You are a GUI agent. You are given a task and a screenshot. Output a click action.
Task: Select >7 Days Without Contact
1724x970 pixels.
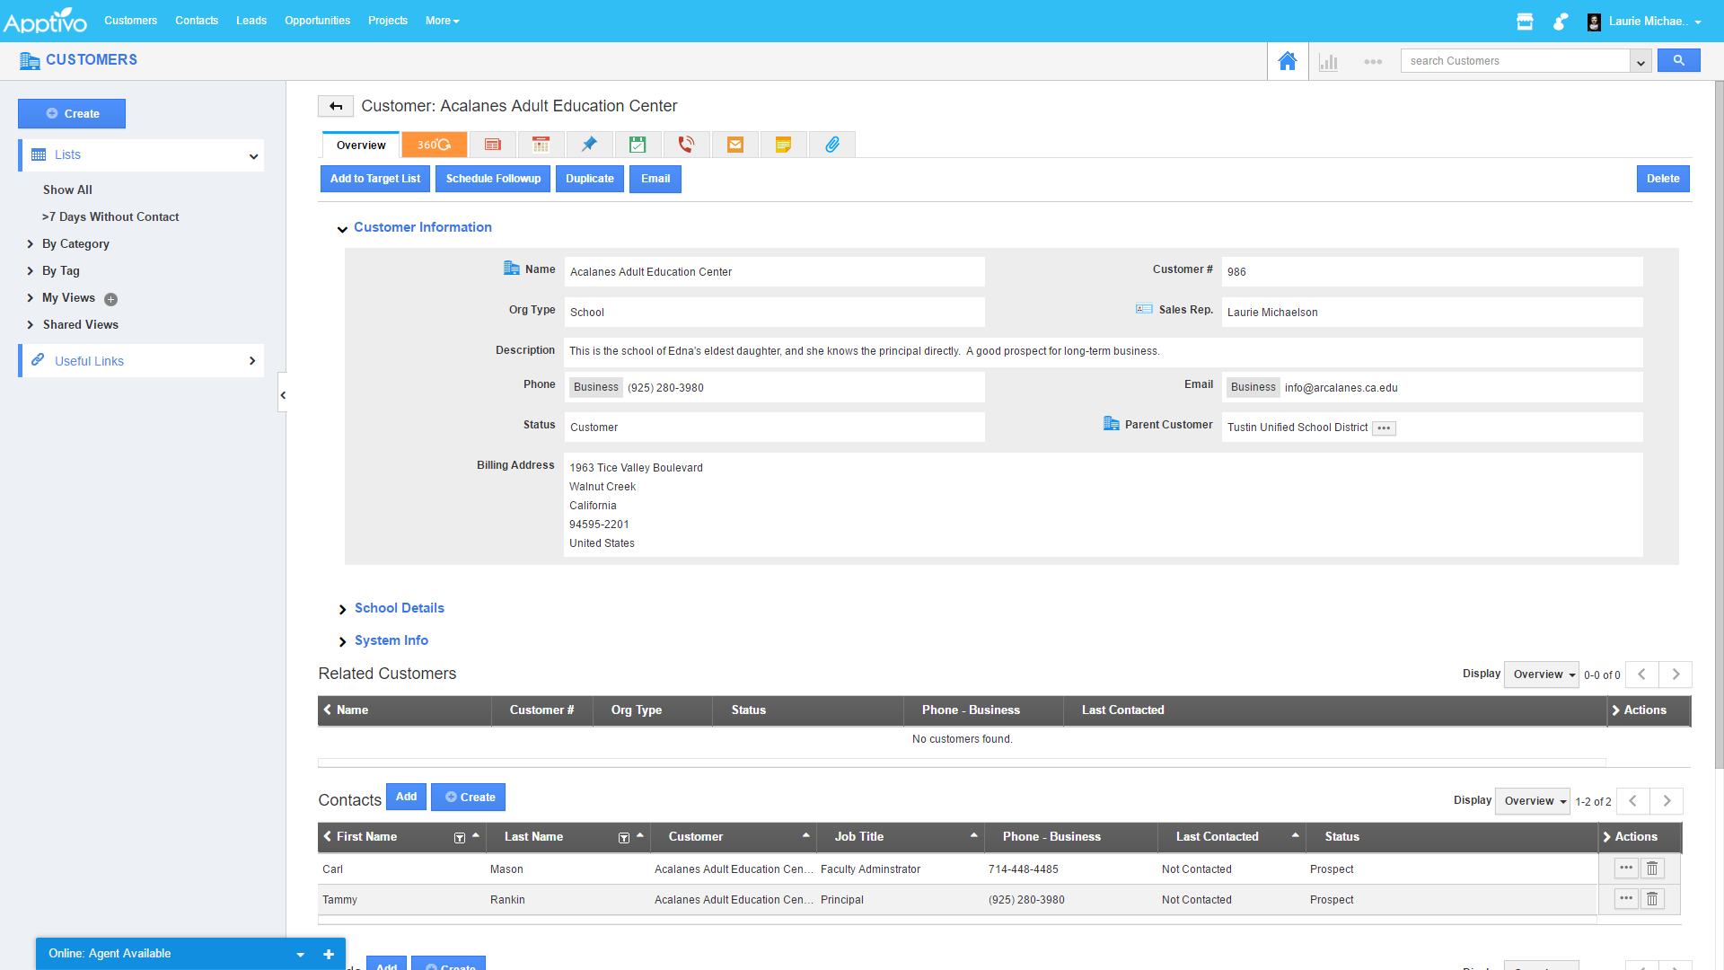pos(110,217)
